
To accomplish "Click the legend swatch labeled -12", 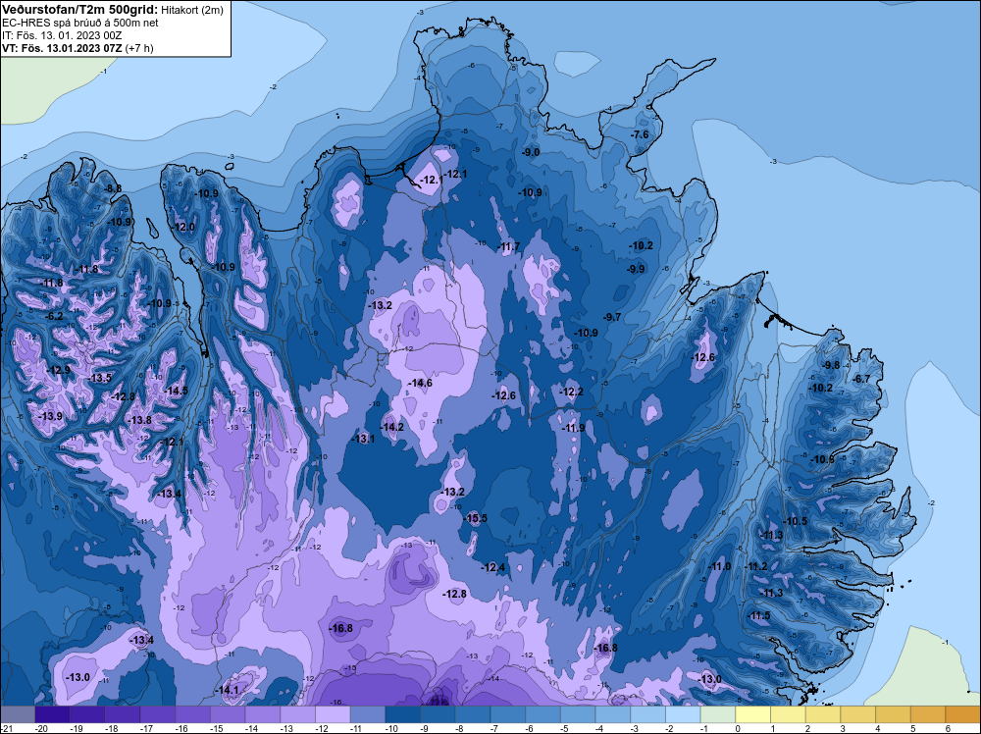I will point(333,714).
